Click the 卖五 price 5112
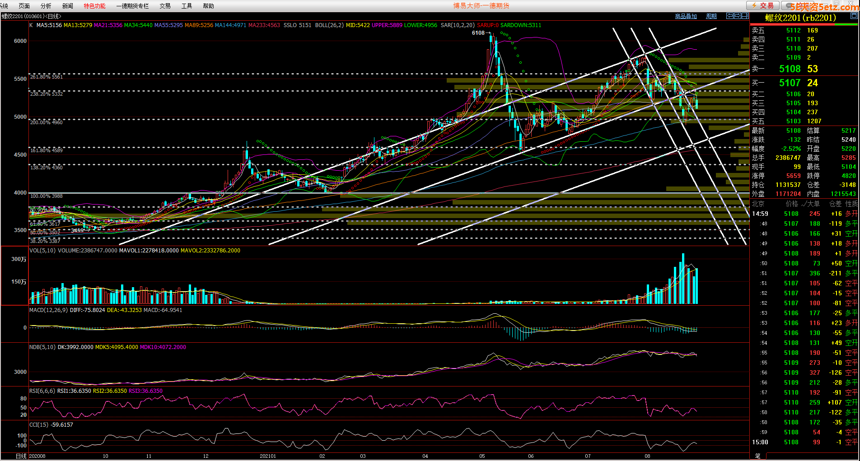 pos(793,30)
